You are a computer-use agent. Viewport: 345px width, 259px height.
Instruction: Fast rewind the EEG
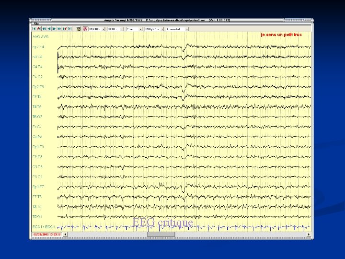[44, 29]
